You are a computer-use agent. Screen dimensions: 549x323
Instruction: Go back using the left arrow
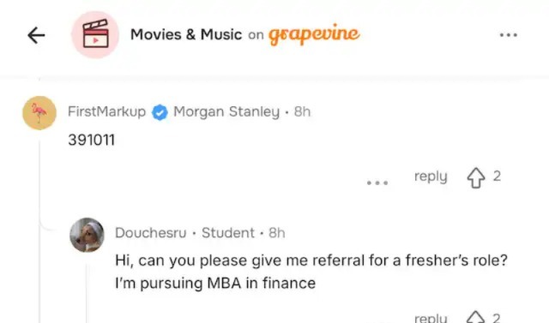click(36, 35)
